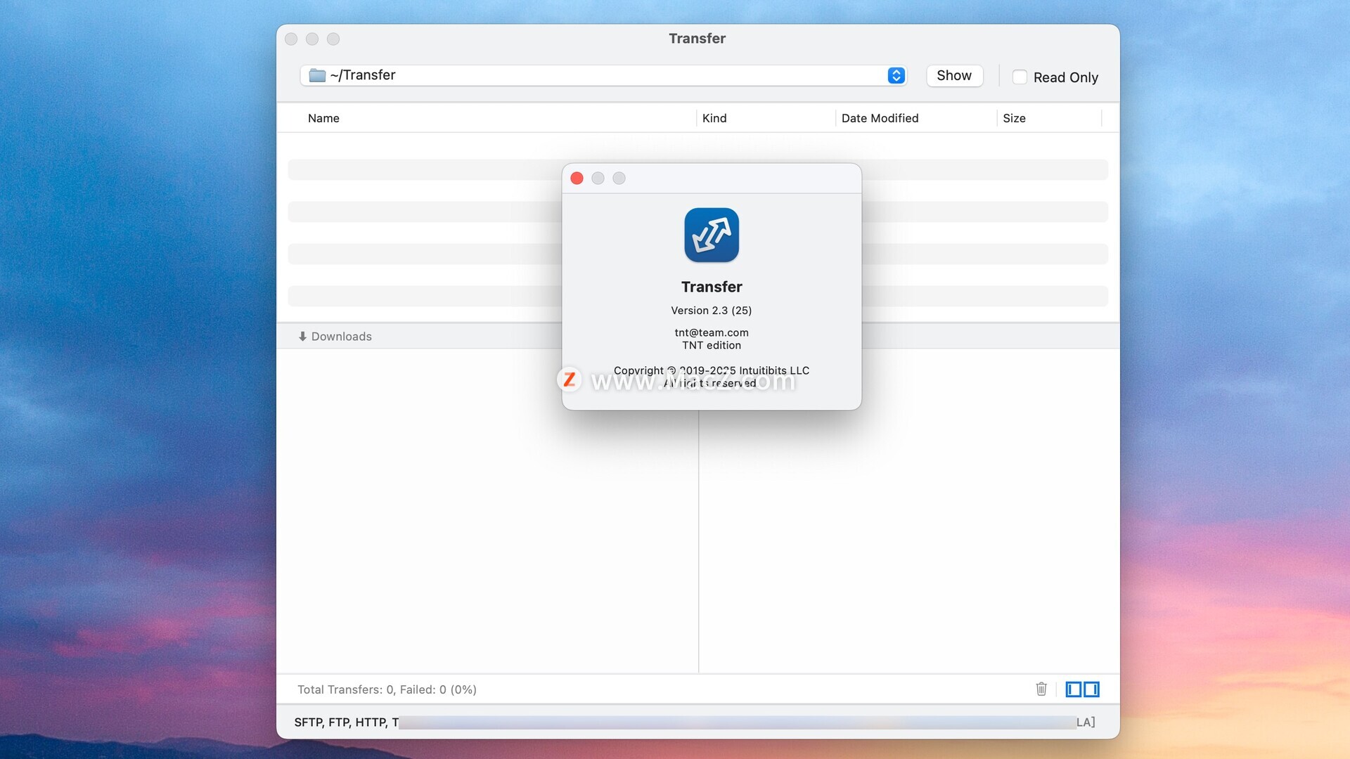
Task: Close the About Transfer dialog
Action: (x=577, y=178)
